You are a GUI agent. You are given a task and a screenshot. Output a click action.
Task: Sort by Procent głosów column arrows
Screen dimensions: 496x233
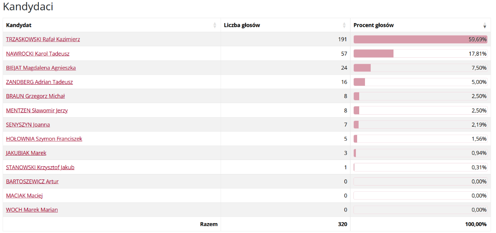[x=485, y=26]
